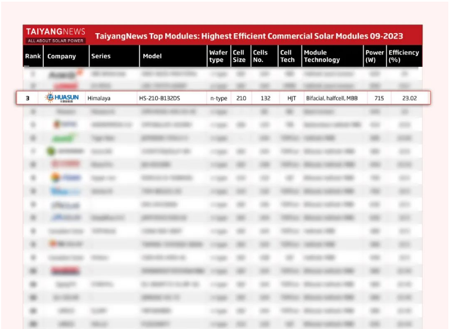This screenshot has width=450, height=329.
Task: Click the 'n-type' wafer cell in the Huasun row
Action: (219, 98)
